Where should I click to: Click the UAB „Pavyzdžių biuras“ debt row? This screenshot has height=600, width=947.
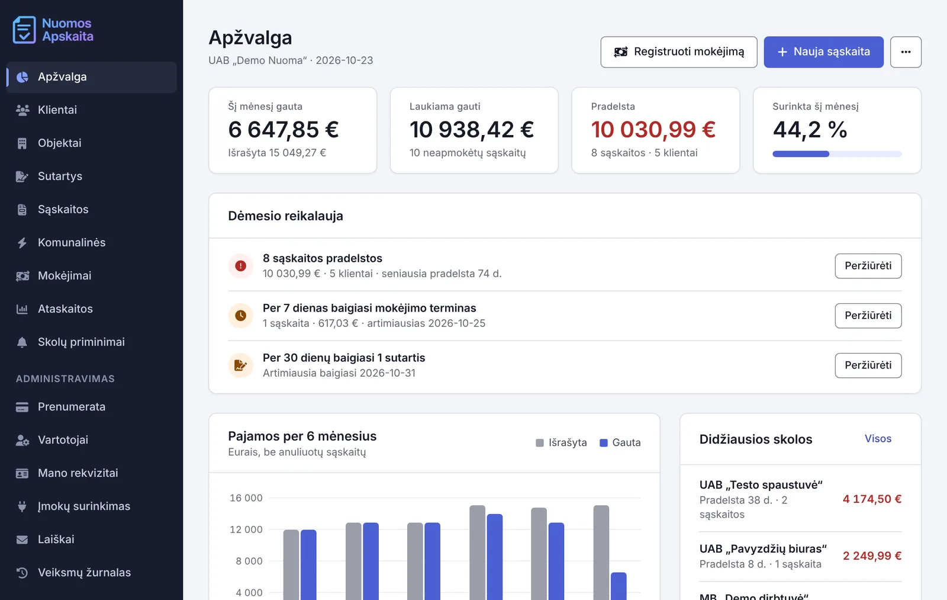click(800, 556)
